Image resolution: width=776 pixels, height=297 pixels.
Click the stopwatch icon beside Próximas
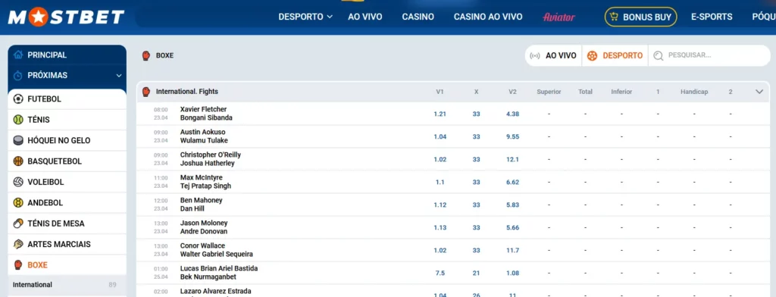(x=18, y=76)
